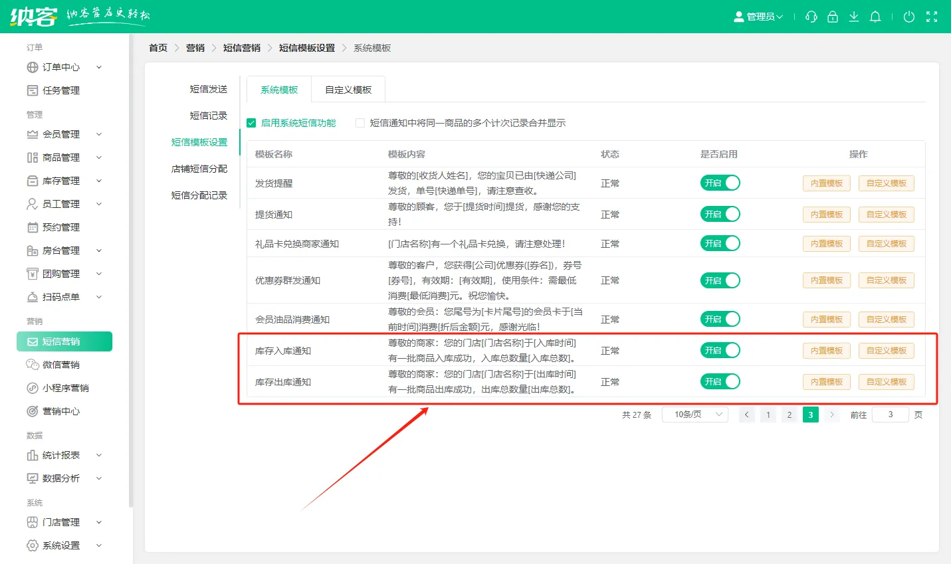Go to page 1 of results
Viewport: 951px width, 564px height.
(x=768, y=415)
